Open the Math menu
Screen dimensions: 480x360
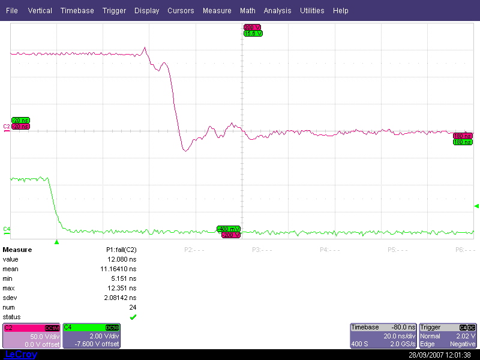click(x=248, y=10)
